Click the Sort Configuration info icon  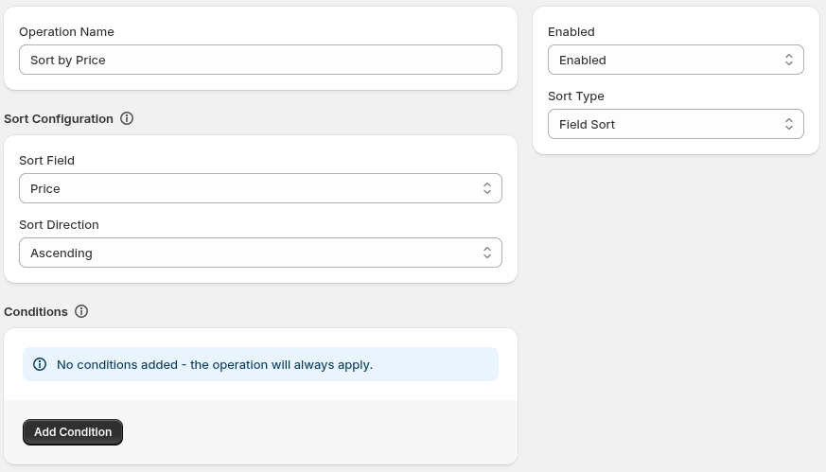point(127,118)
